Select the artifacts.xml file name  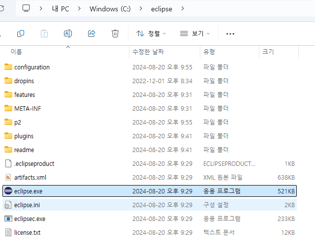coord(30,177)
